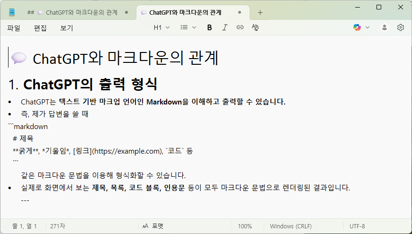Add a new tab with plus button

[x=260, y=13]
